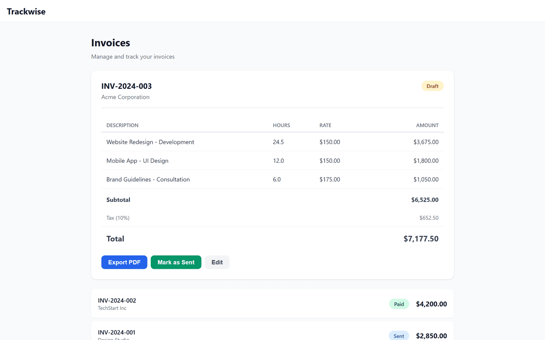Select the Invoices page heading

[111, 43]
